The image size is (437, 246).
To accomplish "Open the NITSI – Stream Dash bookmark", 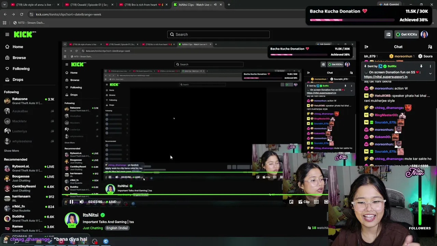I will (x=29, y=23).
